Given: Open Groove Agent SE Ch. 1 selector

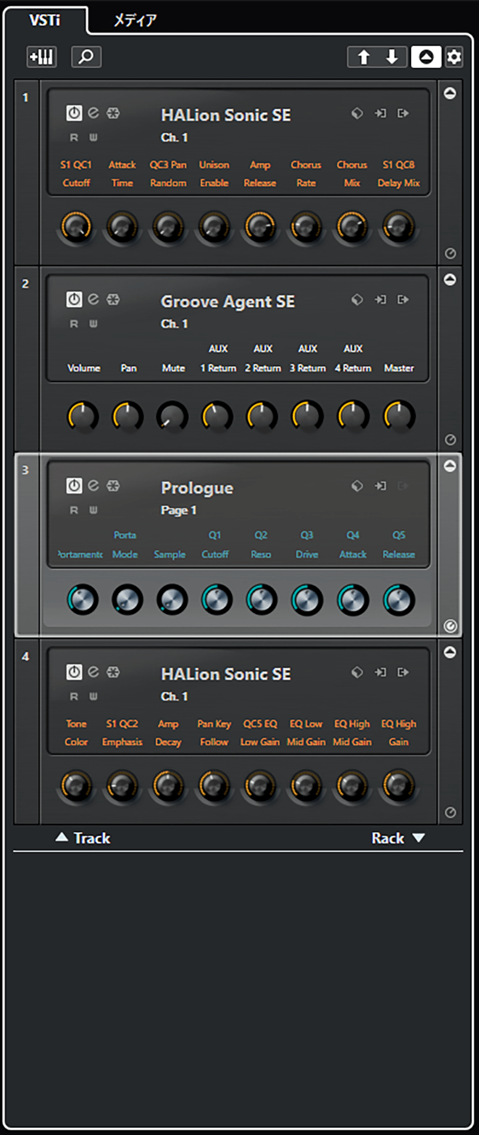Looking at the screenshot, I should pos(175,324).
